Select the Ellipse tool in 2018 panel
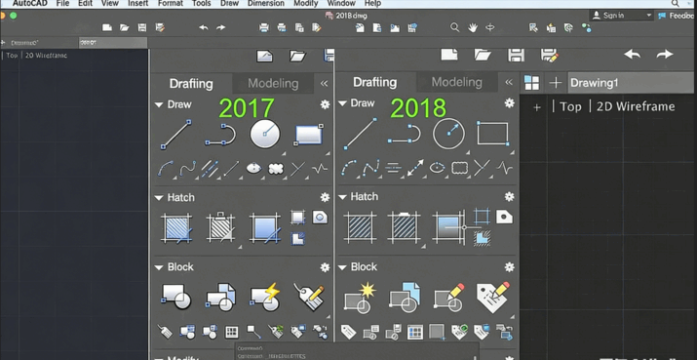Screen dimensions: 697x360 pos(437,168)
